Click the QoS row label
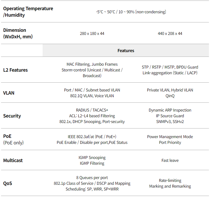Image resolution: width=210 pixels, height=197 pixels. tap(8, 183)
